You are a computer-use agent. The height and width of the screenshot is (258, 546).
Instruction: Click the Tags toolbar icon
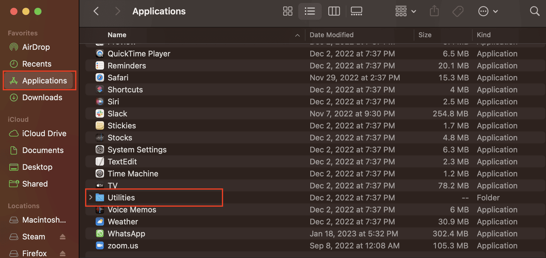458,11
